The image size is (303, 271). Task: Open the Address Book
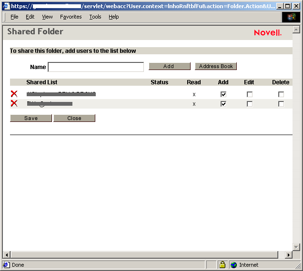(x=216, y=66)
